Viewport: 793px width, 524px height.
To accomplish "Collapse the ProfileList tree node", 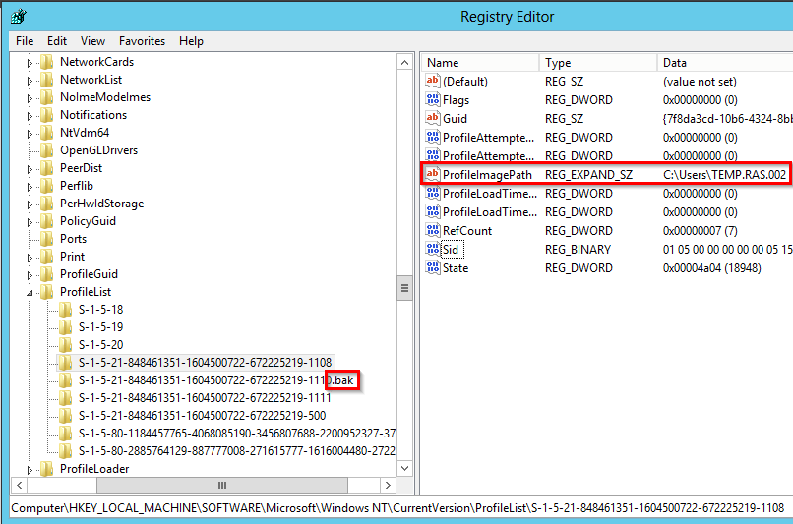I will point(30,293).
